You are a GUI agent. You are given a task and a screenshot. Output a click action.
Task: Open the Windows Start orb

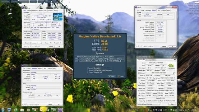[3, 110]
